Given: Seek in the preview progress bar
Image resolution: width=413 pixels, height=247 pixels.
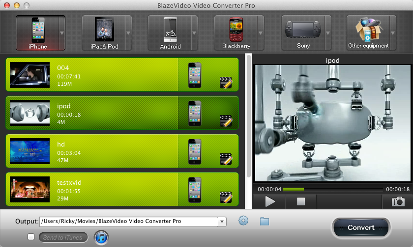Looking at the screenshot, I should pos(333,189).
